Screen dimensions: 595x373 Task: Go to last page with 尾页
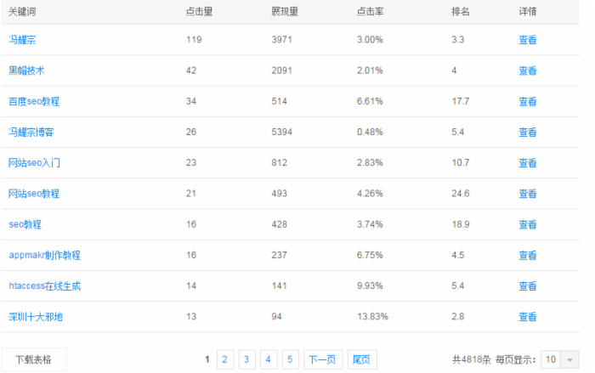tap(361, 359)
